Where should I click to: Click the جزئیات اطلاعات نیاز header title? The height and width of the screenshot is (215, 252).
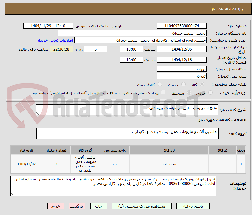pyautogui.click(x=227, y=9)
